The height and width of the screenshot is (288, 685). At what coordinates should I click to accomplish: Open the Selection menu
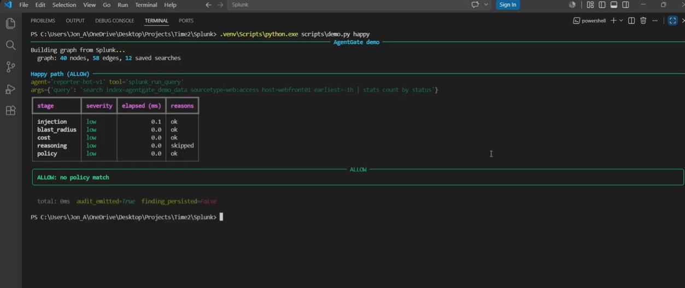click(x=65, y=5)
